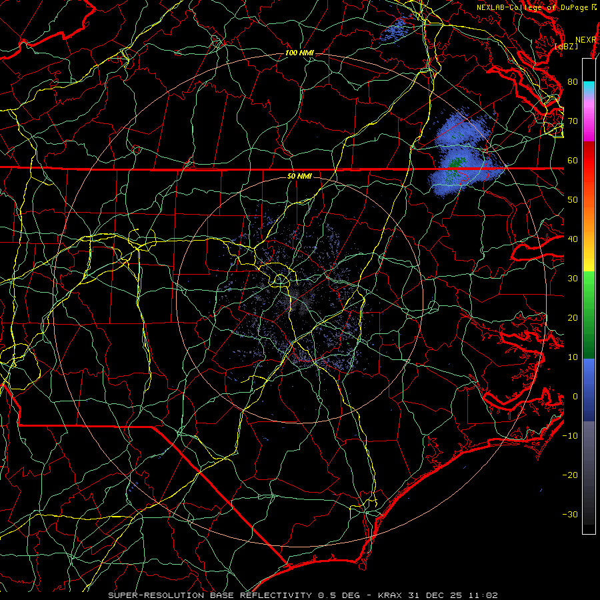Click the 40 value on the dBZ scale

(x=573, y=239)
